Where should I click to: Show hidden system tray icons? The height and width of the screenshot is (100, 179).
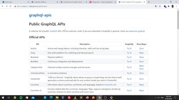click(156, 97)
